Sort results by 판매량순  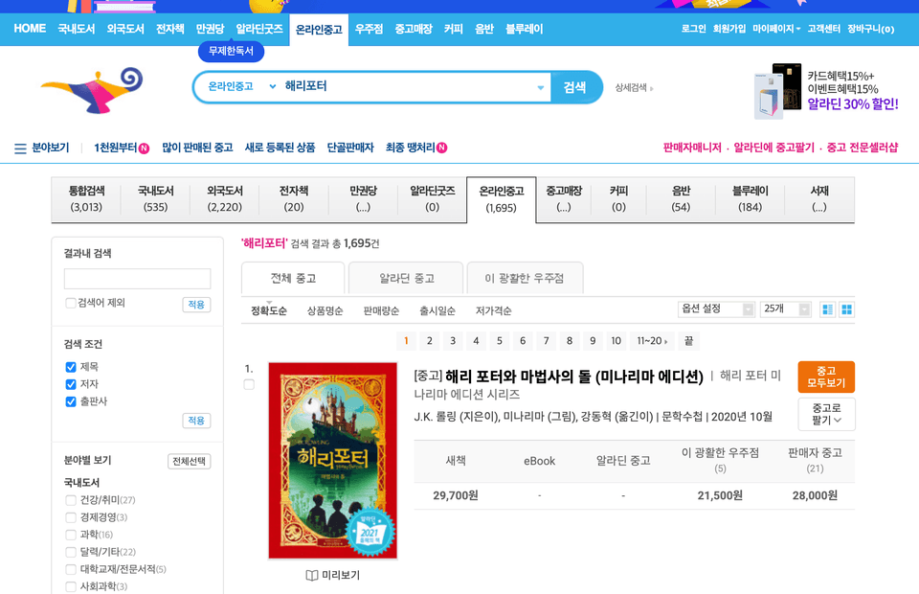[381, 310]
